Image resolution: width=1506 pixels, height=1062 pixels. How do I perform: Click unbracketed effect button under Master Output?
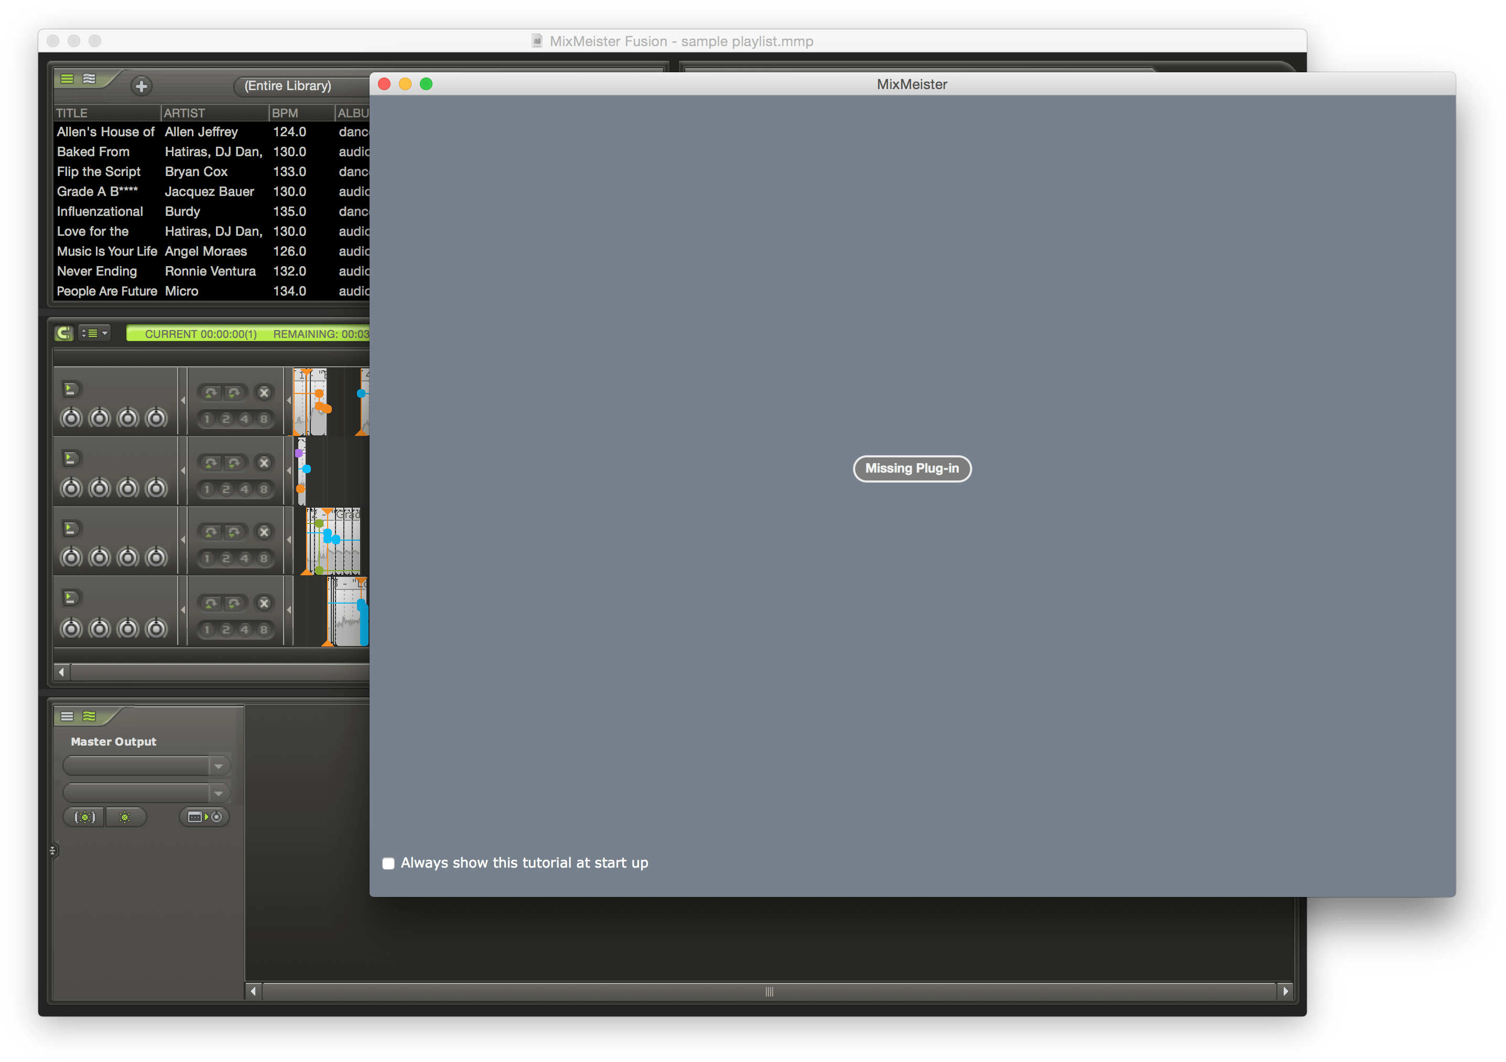[x=125, y=817]
